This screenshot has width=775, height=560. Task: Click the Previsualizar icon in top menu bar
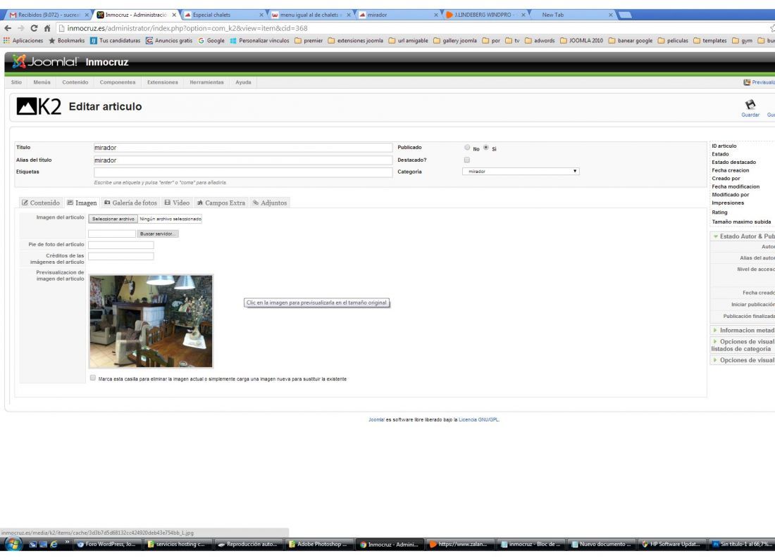[747, 82]
